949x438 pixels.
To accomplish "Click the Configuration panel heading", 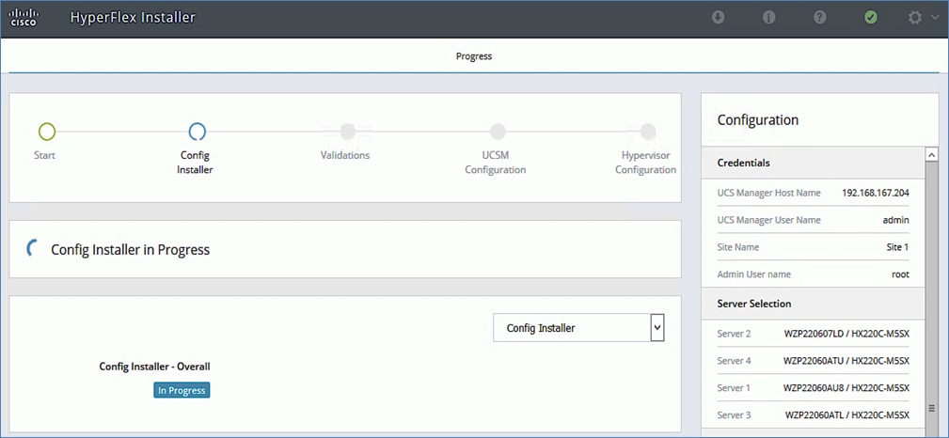I will coord(758,119).
